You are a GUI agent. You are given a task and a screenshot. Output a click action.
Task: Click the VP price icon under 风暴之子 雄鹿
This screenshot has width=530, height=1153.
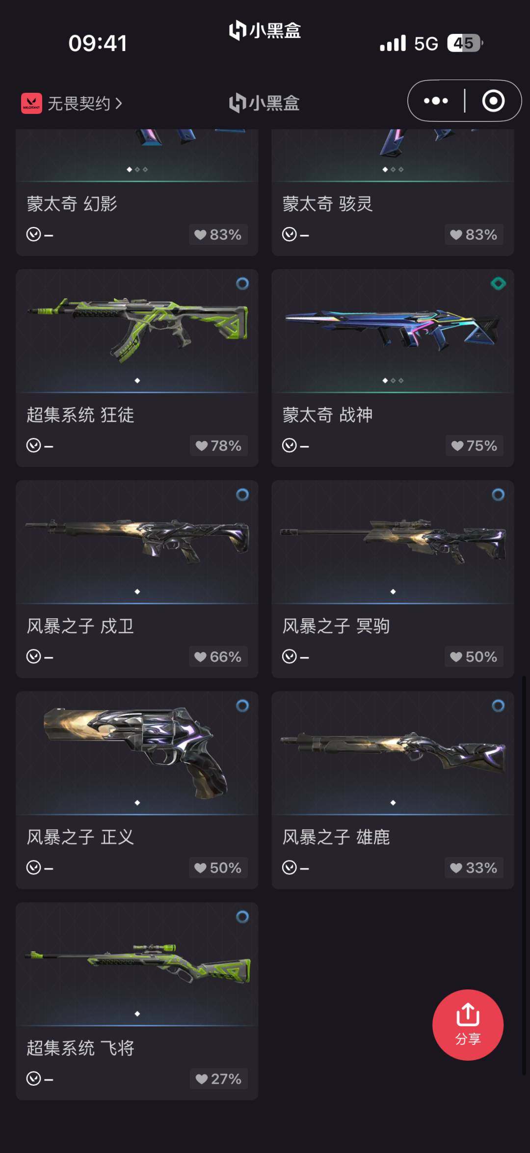(x=289, y=868)
